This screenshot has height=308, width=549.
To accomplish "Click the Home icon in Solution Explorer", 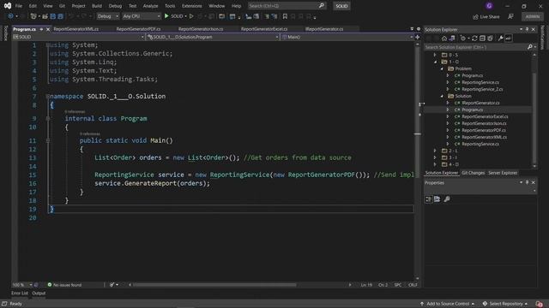I will click(444, 38).
